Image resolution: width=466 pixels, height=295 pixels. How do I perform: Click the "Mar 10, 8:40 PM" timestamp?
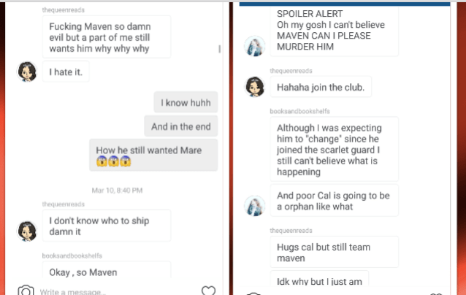117,190
